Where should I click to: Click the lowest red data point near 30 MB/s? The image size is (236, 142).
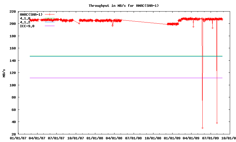coord(202,128)
